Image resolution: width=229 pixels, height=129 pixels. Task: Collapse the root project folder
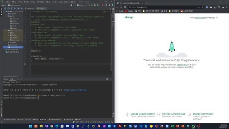(4, 11)
